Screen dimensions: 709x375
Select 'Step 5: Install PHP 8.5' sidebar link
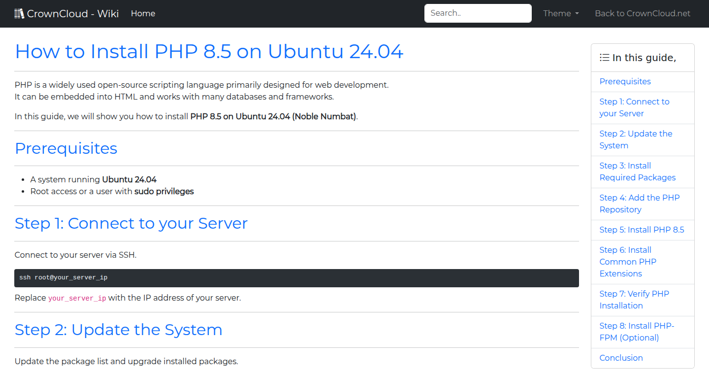tap(642, 230)
